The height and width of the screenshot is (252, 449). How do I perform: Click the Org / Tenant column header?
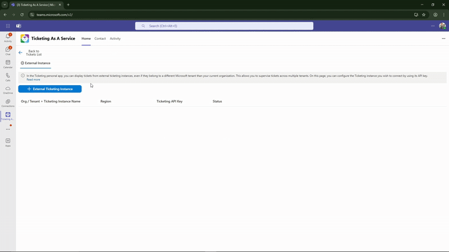tap(51, 101)
